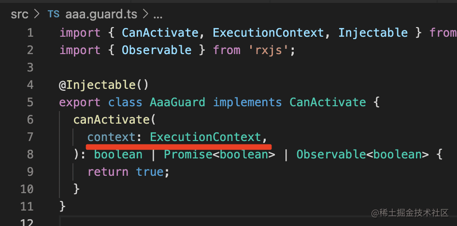457x226 pixels.
Task: Click the return keyword on line 9
Action: 108,172
